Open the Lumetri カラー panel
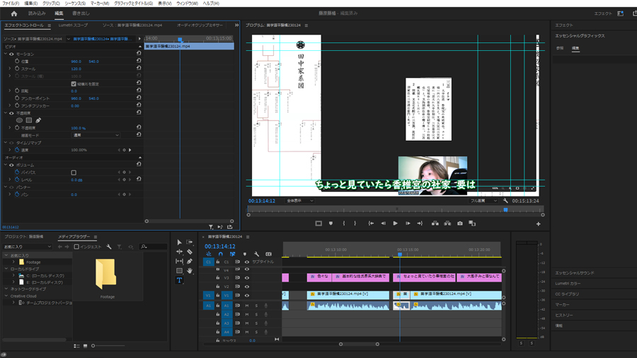637x358 pixels. [568, 283]
